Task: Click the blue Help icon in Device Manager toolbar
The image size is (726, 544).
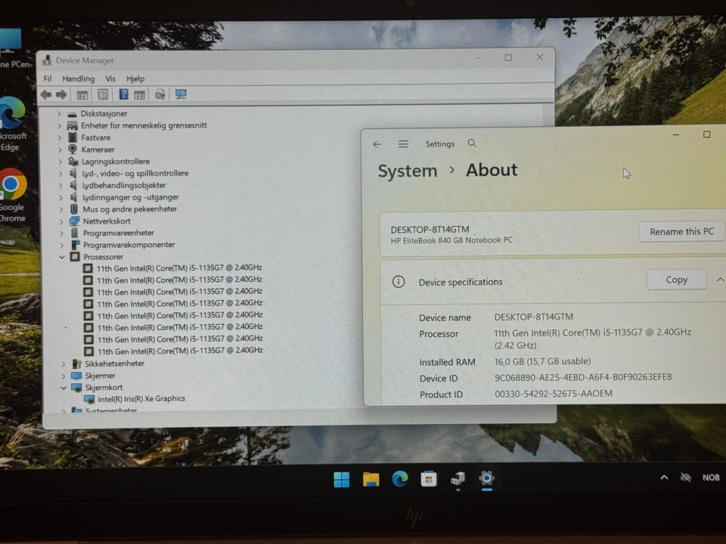Action: click(x=123, y=94)
